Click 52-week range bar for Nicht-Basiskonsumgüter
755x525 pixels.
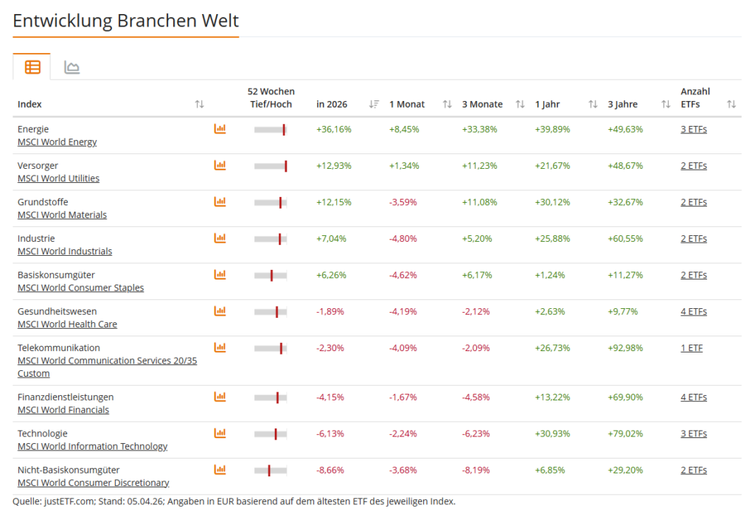[271, 470]
